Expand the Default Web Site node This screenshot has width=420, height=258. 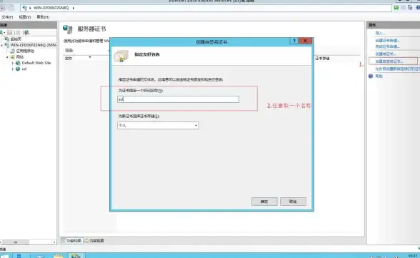(x=13, y=63)
